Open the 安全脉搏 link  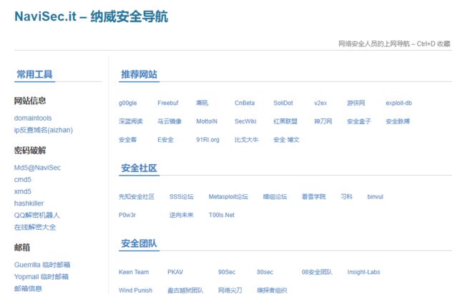(398, 121)
